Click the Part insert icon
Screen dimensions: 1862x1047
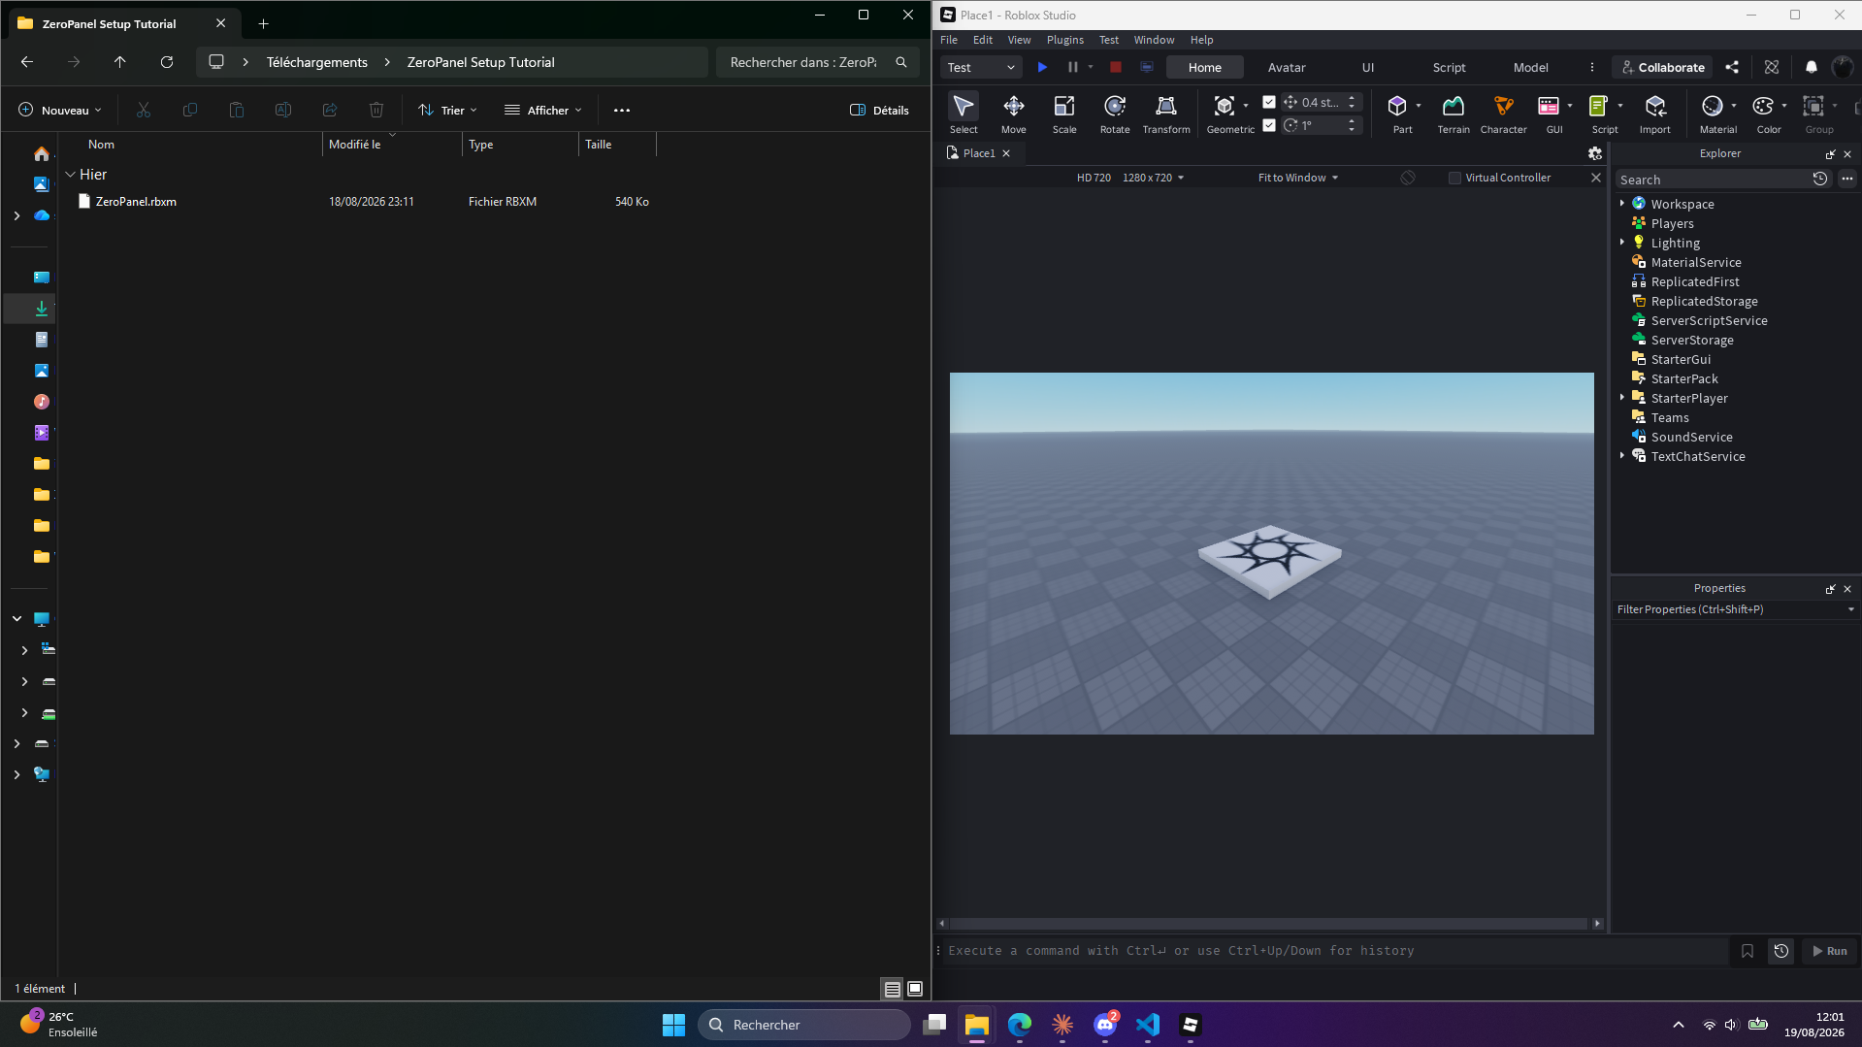pos(1397,106)
